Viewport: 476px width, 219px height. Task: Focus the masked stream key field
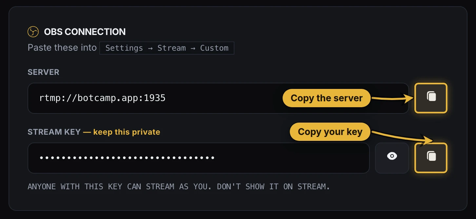point(199,158)
